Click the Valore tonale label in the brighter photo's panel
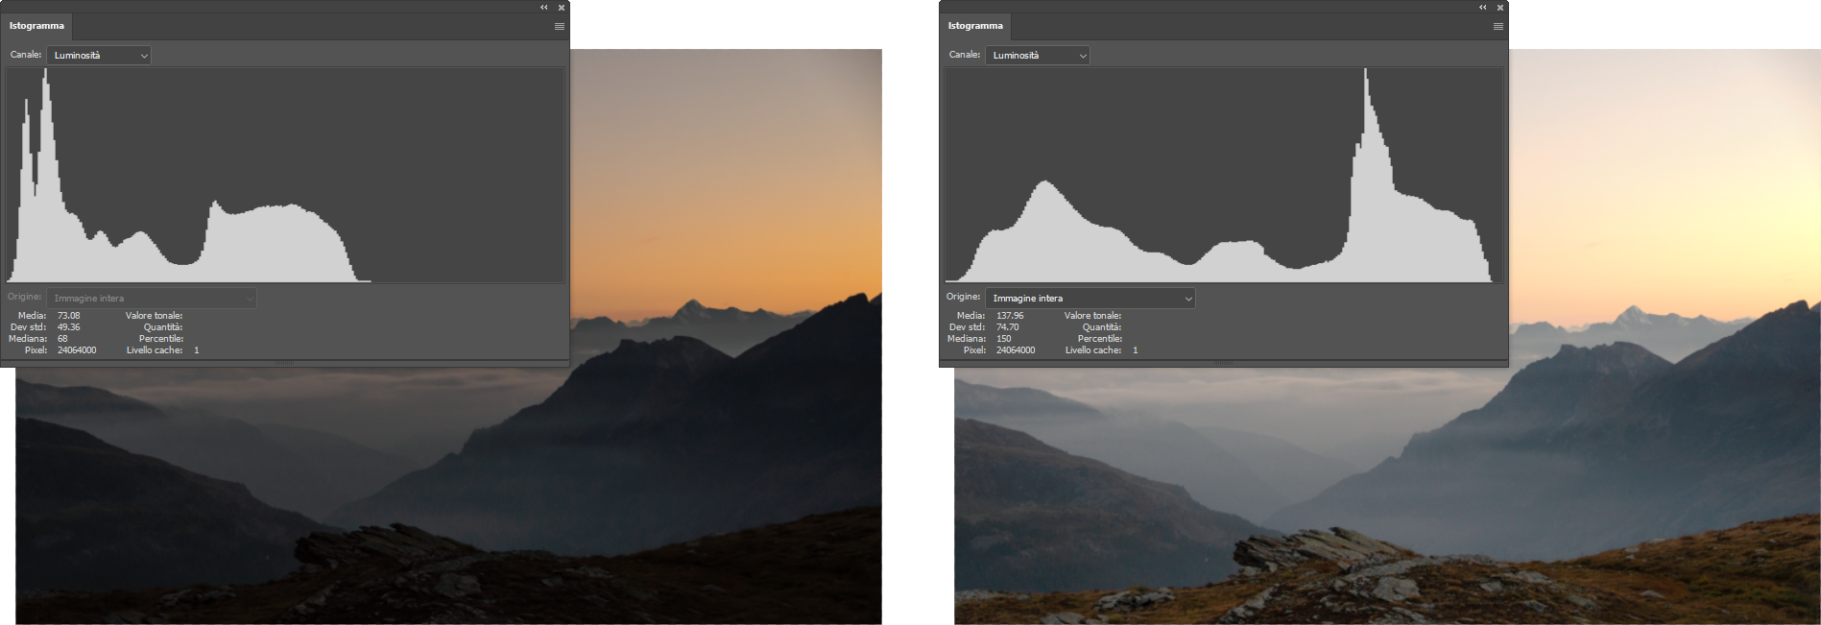The image size is (1821, 625). (1092, 316)
